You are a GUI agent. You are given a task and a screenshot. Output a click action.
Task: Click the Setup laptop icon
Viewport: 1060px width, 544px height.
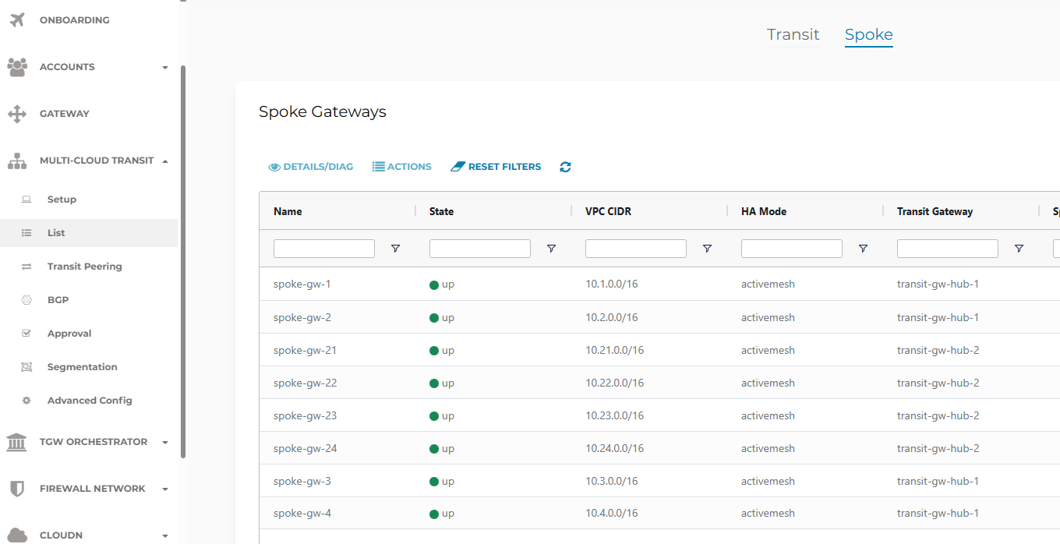coord(26,200)
